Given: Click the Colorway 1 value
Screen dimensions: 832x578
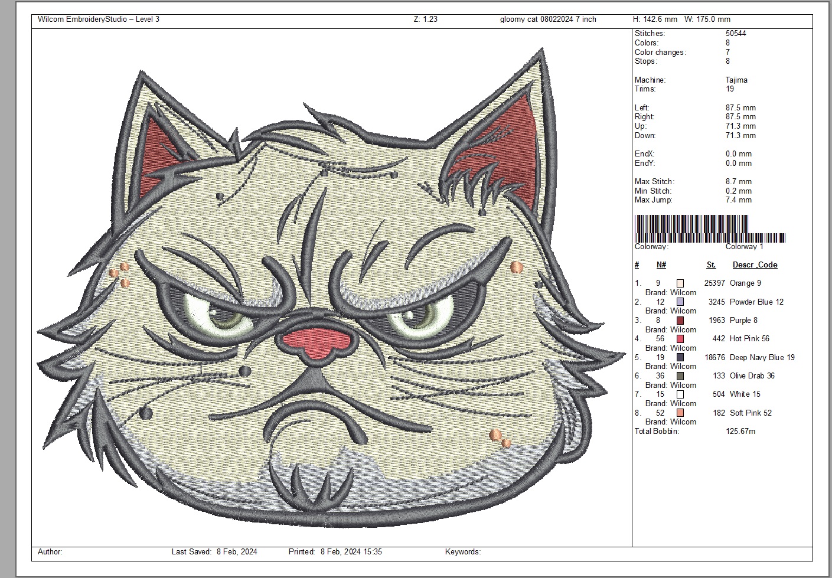Looking at the screenshot, I should pos(744,247).
